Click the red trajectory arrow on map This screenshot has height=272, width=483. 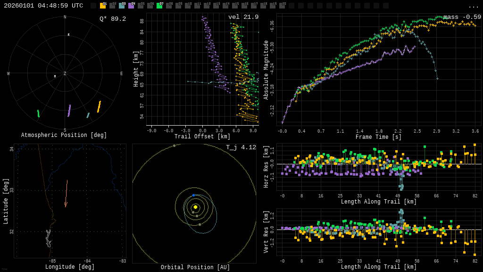(66, 194)
